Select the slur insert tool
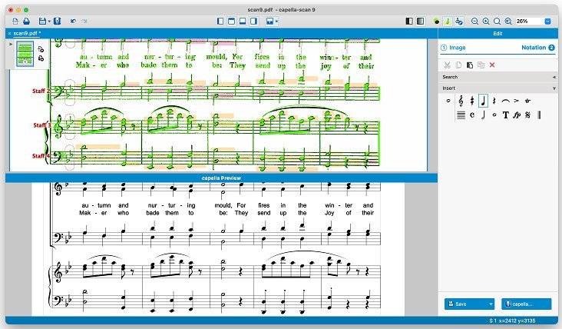562x329 pixels. click(x=505, y=100)
